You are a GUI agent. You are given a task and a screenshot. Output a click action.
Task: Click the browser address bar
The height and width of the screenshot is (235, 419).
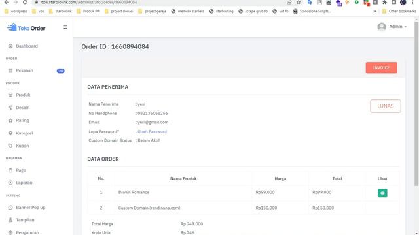tap(160, 2)
